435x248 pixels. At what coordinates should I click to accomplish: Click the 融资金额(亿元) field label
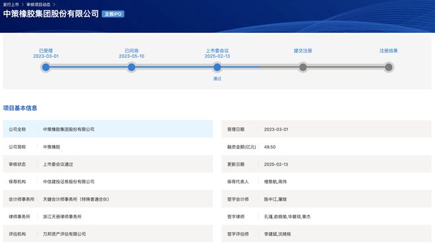tap(241, 147)
